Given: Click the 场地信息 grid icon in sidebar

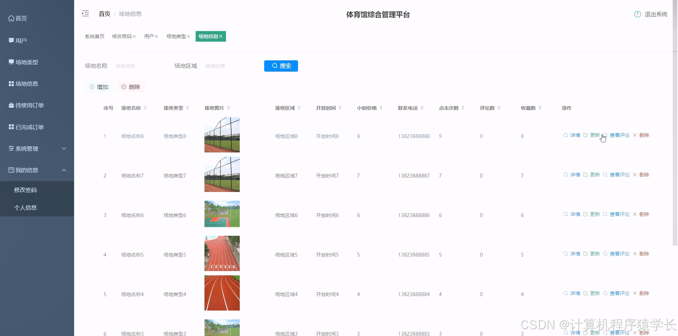Looking at the screenshot, I should pyautogui.click(x=11, y=84).
